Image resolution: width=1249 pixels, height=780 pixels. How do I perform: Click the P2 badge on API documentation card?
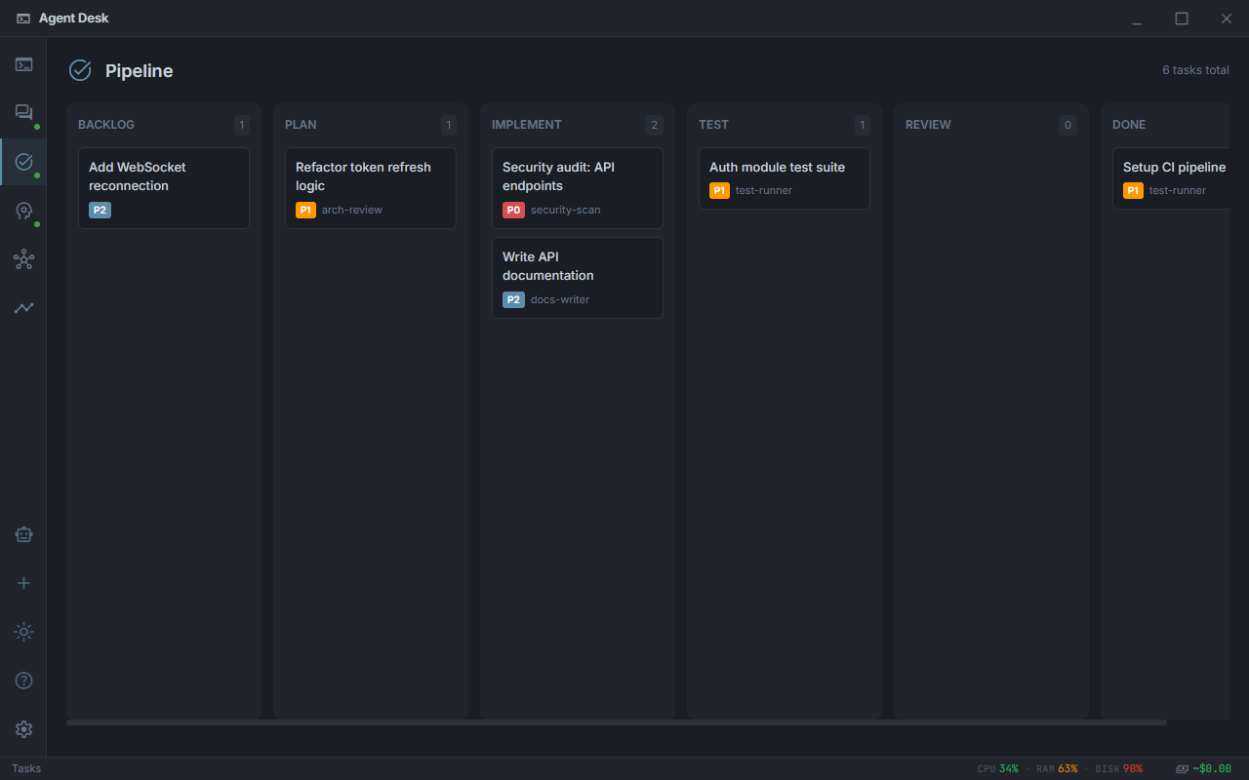pyautogui.click(x=513, y=299)
